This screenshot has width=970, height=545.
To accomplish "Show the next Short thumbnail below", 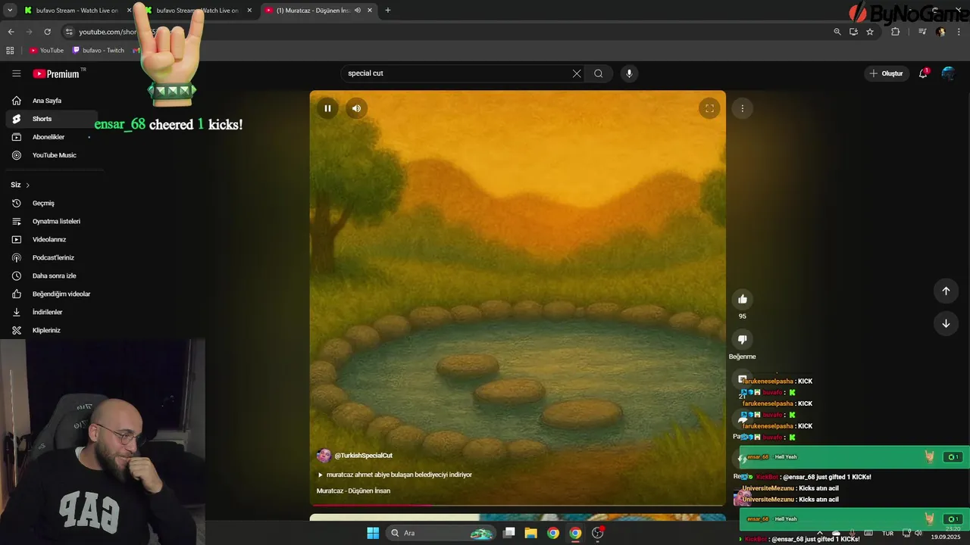I will point(518,518).
